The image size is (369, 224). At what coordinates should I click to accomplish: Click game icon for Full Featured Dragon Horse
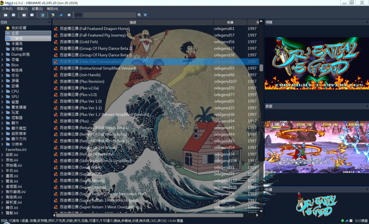click(x=56, y=29)
